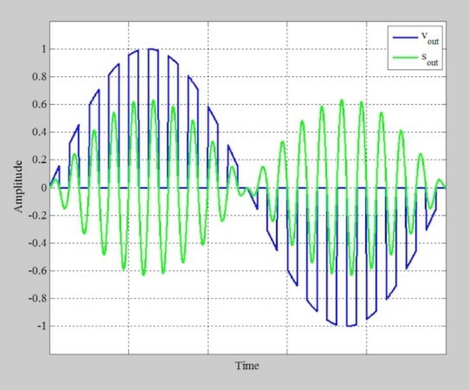Click the s_out legend entry
The height and width of the screenshot is (390, 469).
coord(416,59)
